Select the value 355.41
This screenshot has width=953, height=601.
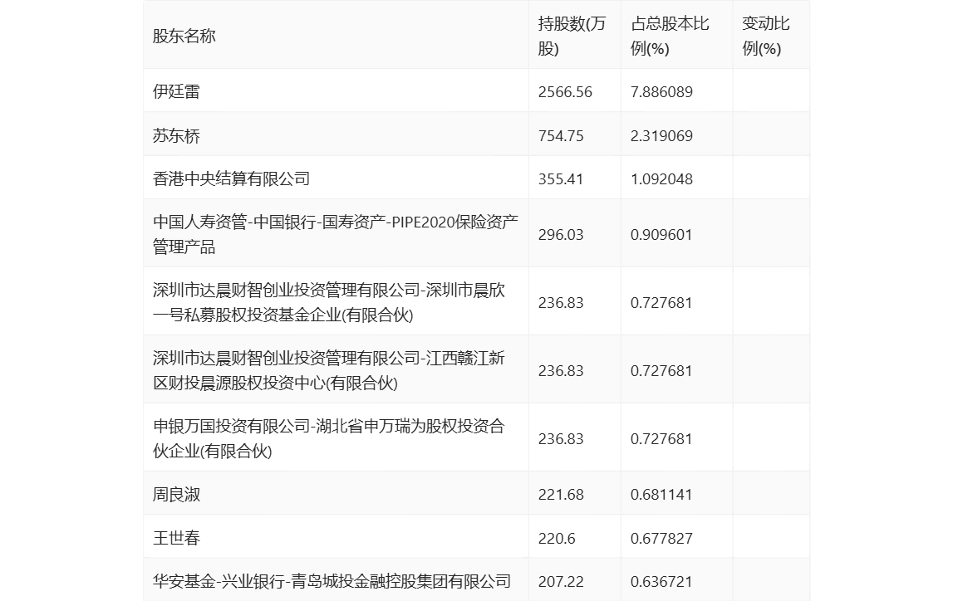(x=561, y=179)
